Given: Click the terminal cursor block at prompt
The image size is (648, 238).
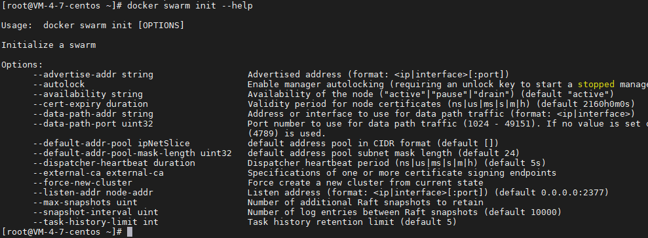Looking at the screenshot, I should coord(130,232).
